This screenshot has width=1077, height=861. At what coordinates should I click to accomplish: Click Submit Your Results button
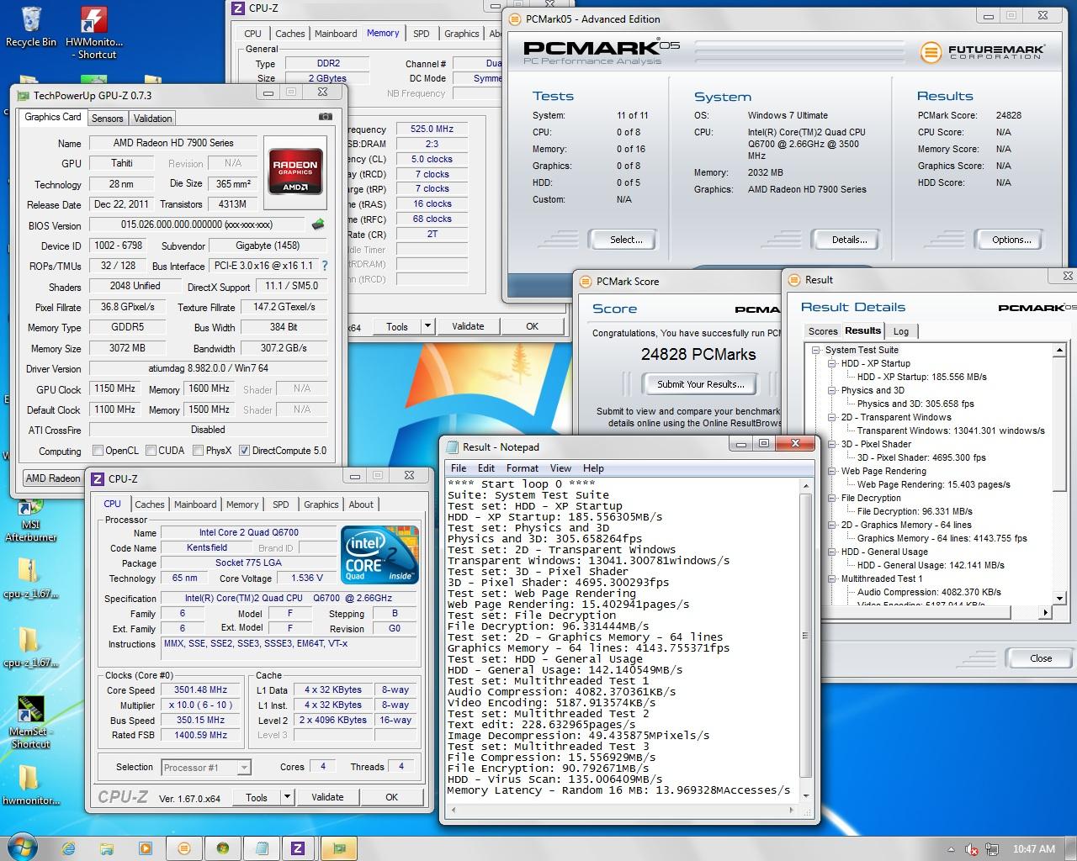[x=700, y=384]
